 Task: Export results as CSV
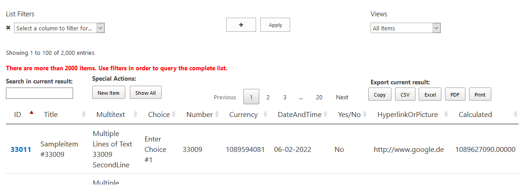coord(405,94)
